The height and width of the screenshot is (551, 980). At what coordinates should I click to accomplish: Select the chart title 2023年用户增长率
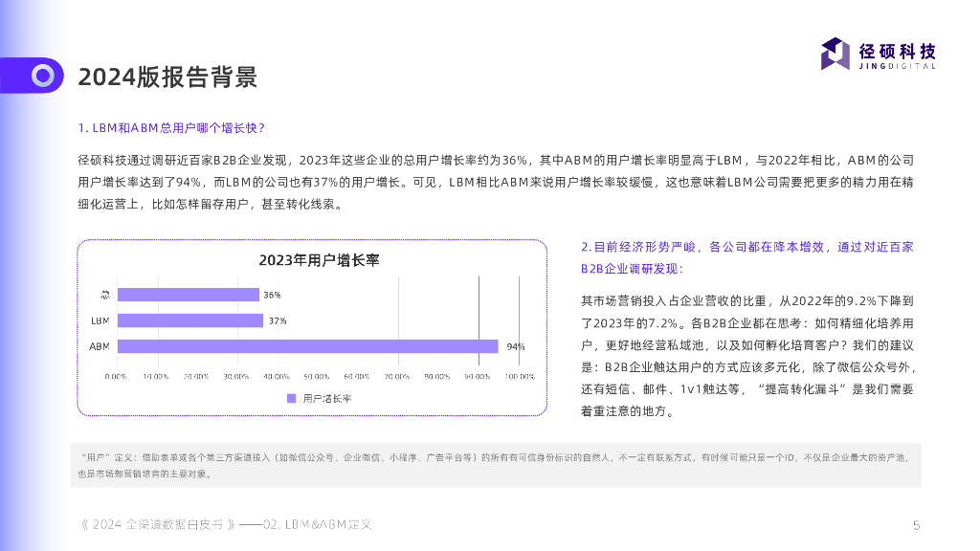pos(319,260)
